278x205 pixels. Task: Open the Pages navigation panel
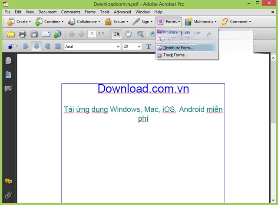(8, 60)
